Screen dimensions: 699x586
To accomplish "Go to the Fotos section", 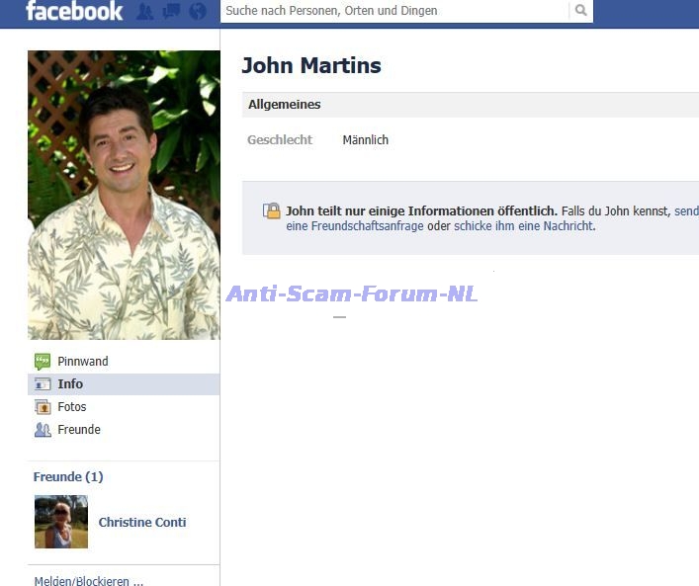I will coord(72,407).
